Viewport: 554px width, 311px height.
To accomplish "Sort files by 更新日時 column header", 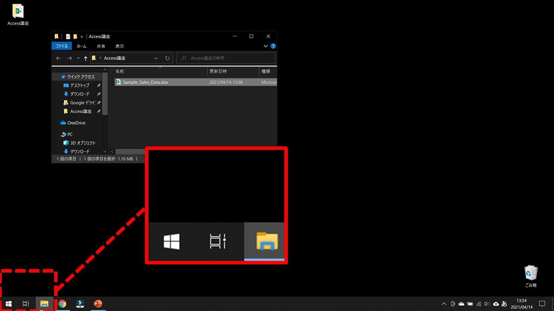I will (x=218, y=71).
